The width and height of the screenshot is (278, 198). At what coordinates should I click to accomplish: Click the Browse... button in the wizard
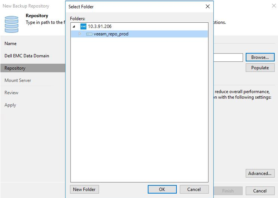click(260, 57)
